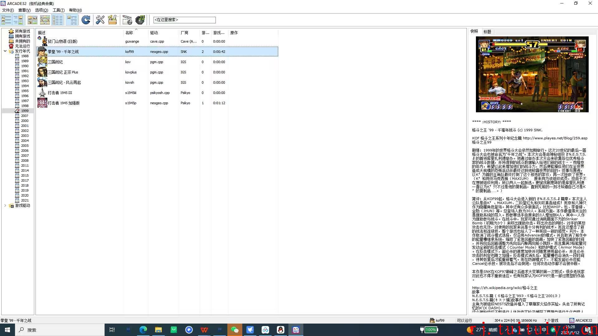598x336 pixels.
Task: Open the playes.net blog link in history
Action: coord(555,138)
